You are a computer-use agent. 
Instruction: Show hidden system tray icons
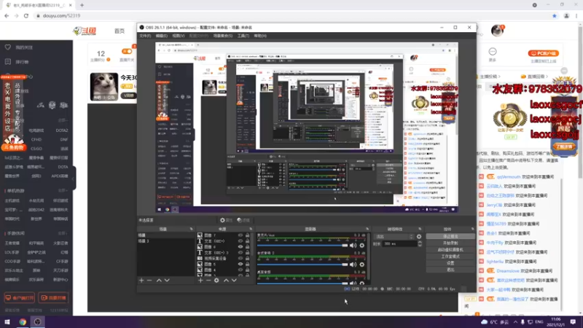coord(515,322)
